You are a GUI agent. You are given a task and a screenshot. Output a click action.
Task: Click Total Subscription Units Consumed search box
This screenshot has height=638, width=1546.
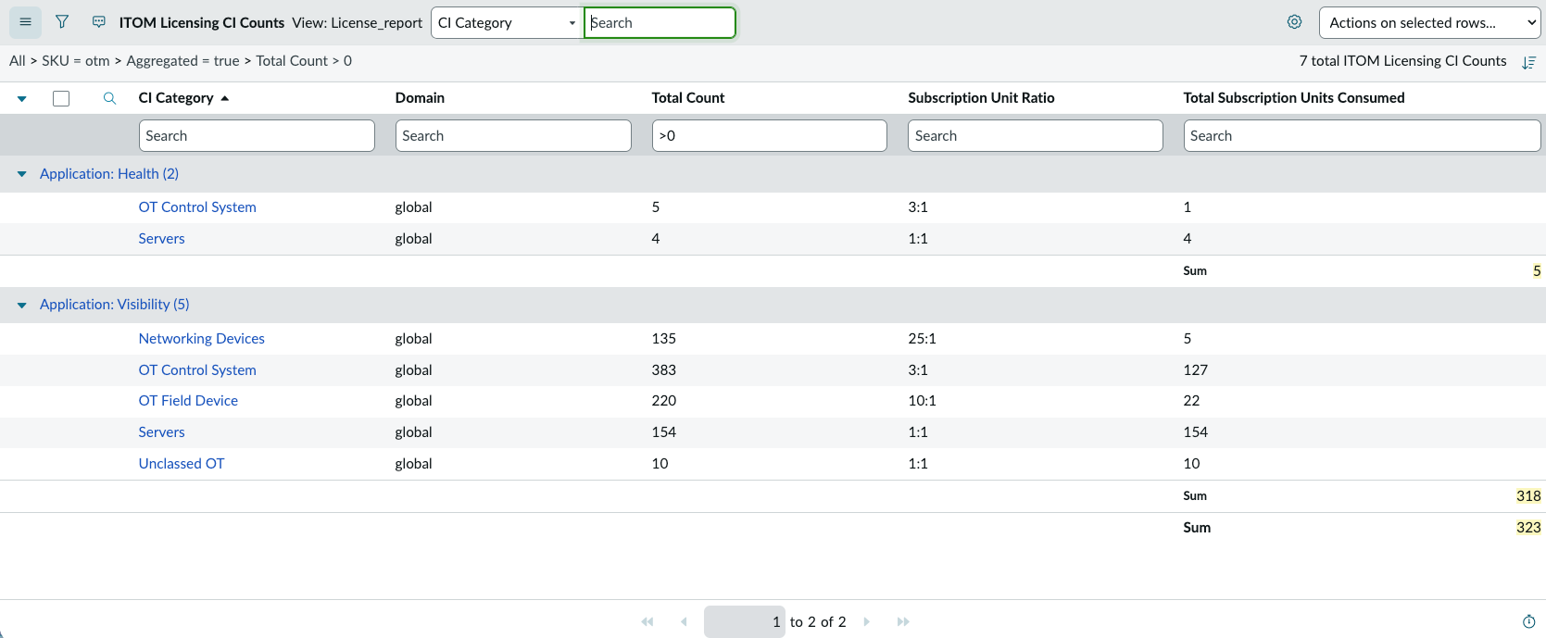pos(1362,135)
